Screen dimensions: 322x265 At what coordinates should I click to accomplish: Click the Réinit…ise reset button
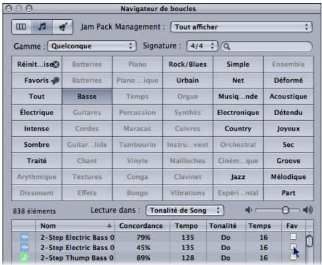(x=37, y=64)
